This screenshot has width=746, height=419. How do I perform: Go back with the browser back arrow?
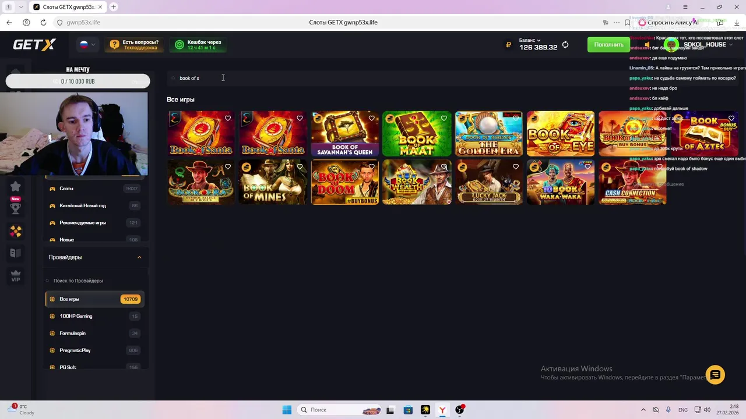coord(9,23)
